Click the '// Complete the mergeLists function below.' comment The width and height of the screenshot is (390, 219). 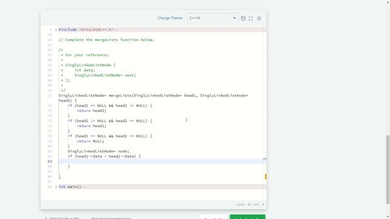[106, 40]
